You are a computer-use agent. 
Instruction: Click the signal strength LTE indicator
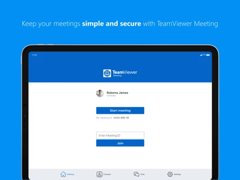tap(203, 55)
